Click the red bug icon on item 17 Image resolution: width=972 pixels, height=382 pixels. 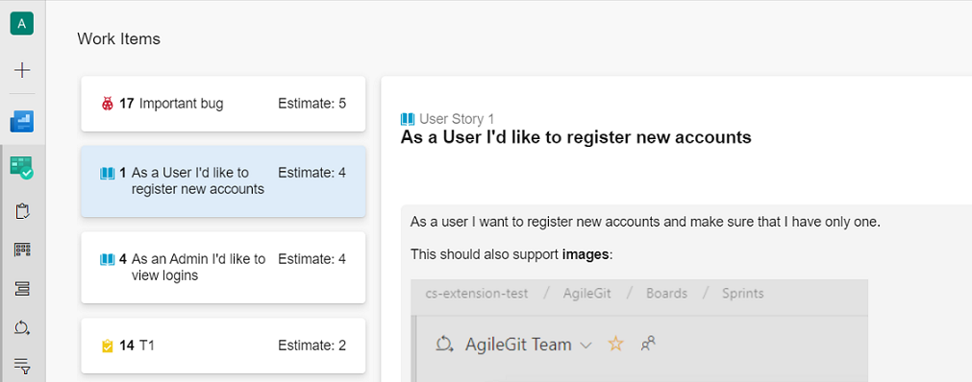tap(108, 104)
